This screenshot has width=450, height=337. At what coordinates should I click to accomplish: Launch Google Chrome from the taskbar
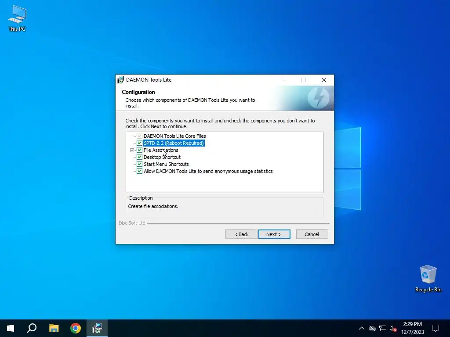point(76,328)
